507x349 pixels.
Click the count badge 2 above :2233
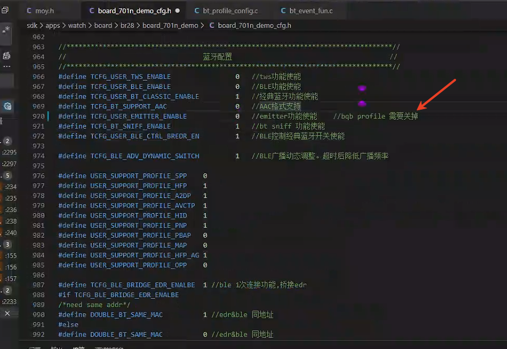7,290
